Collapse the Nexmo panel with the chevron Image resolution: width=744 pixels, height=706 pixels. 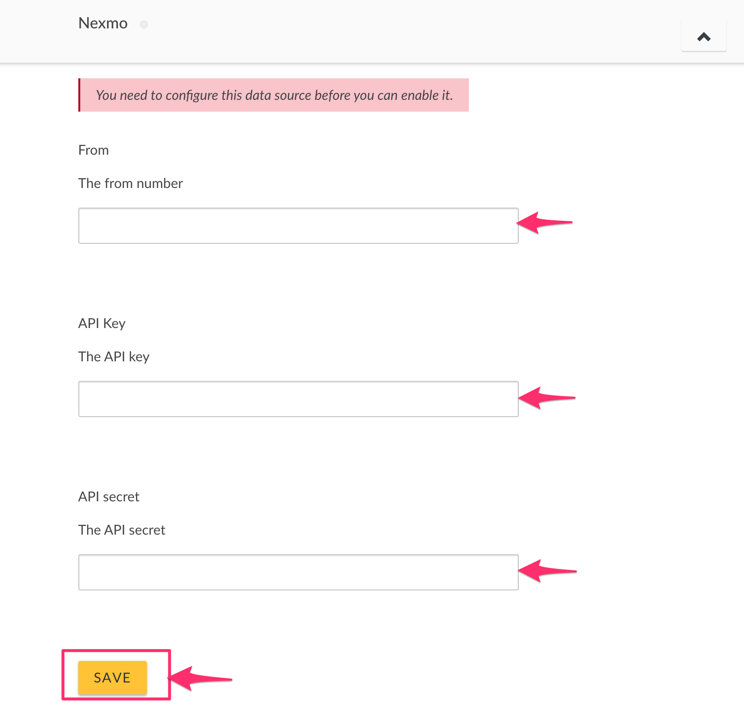703,37
